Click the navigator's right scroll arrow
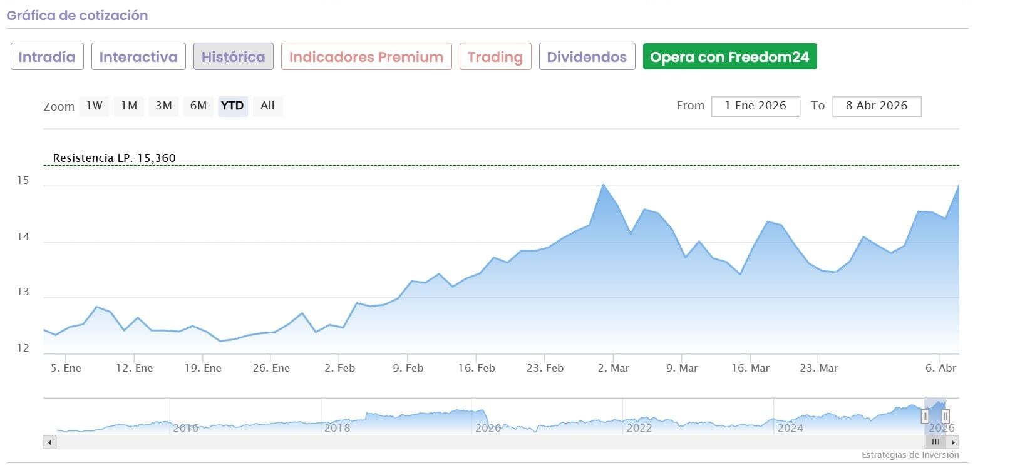This screenshot has width=1015, height=473. tap(953, 442)
